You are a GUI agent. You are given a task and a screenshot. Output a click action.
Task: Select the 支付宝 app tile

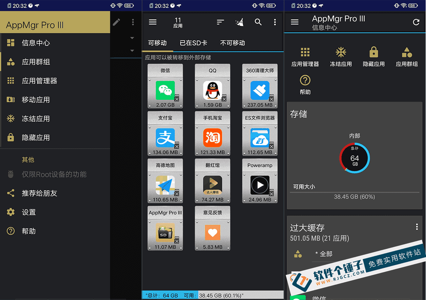click(165, 133)
